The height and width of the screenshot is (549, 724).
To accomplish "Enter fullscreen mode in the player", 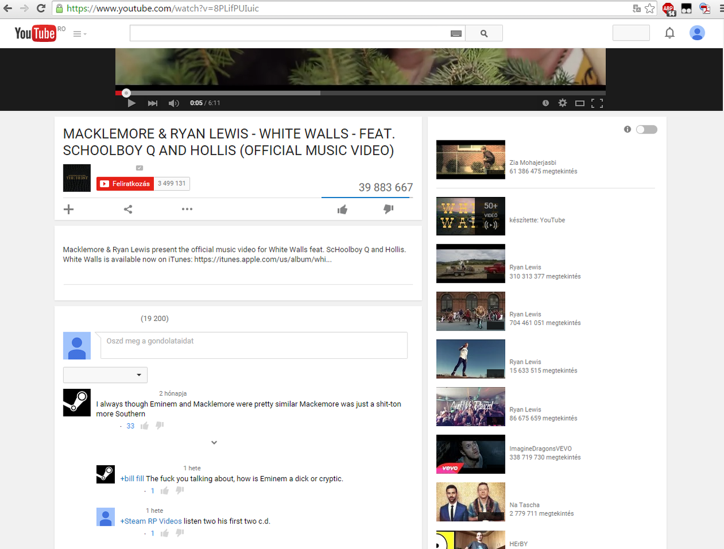I will tap(597, 103).
